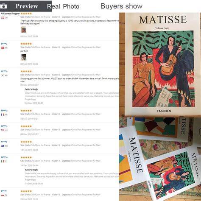Screen dimensions: 201x201
Task: Click the star rating on the 'perfect!' review
Action: coord(26,44)
